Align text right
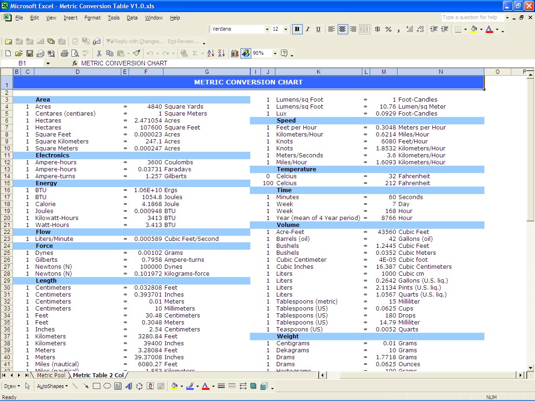 pos(353,29)
